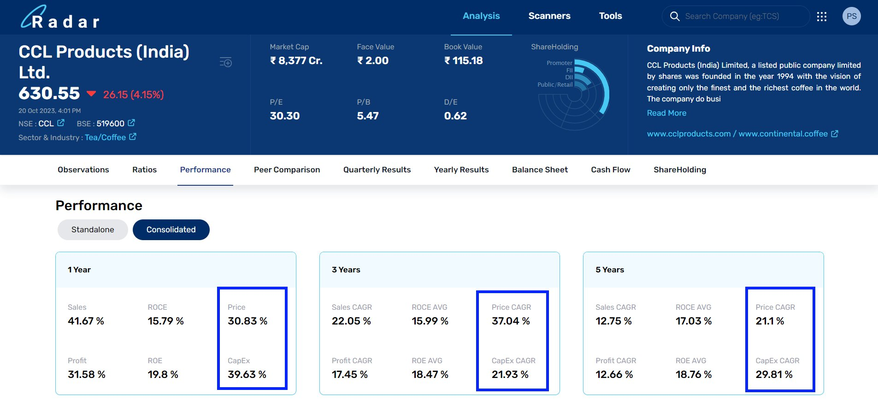The width and height of the screenshot is (878, 401).
Task: Click the BSE 519600 code link
Action: click(x=111, y=124)
